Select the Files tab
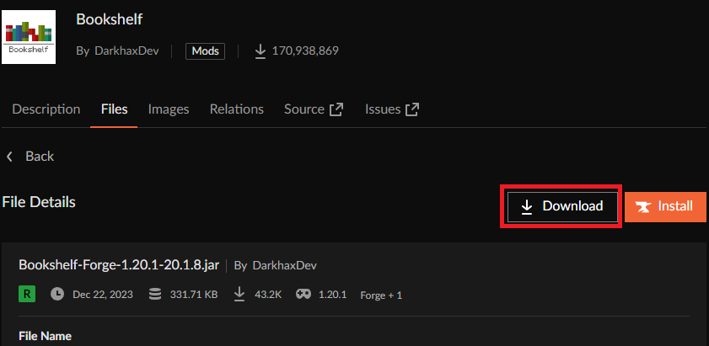709x346 pixels. click(115, 109)
